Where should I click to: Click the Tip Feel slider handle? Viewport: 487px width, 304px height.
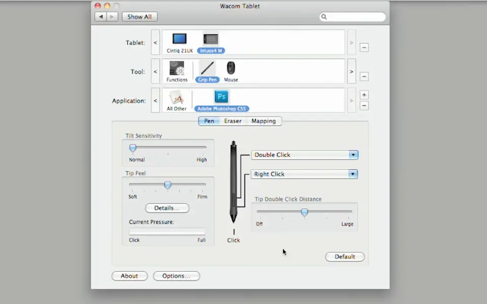tap(168, 185)
